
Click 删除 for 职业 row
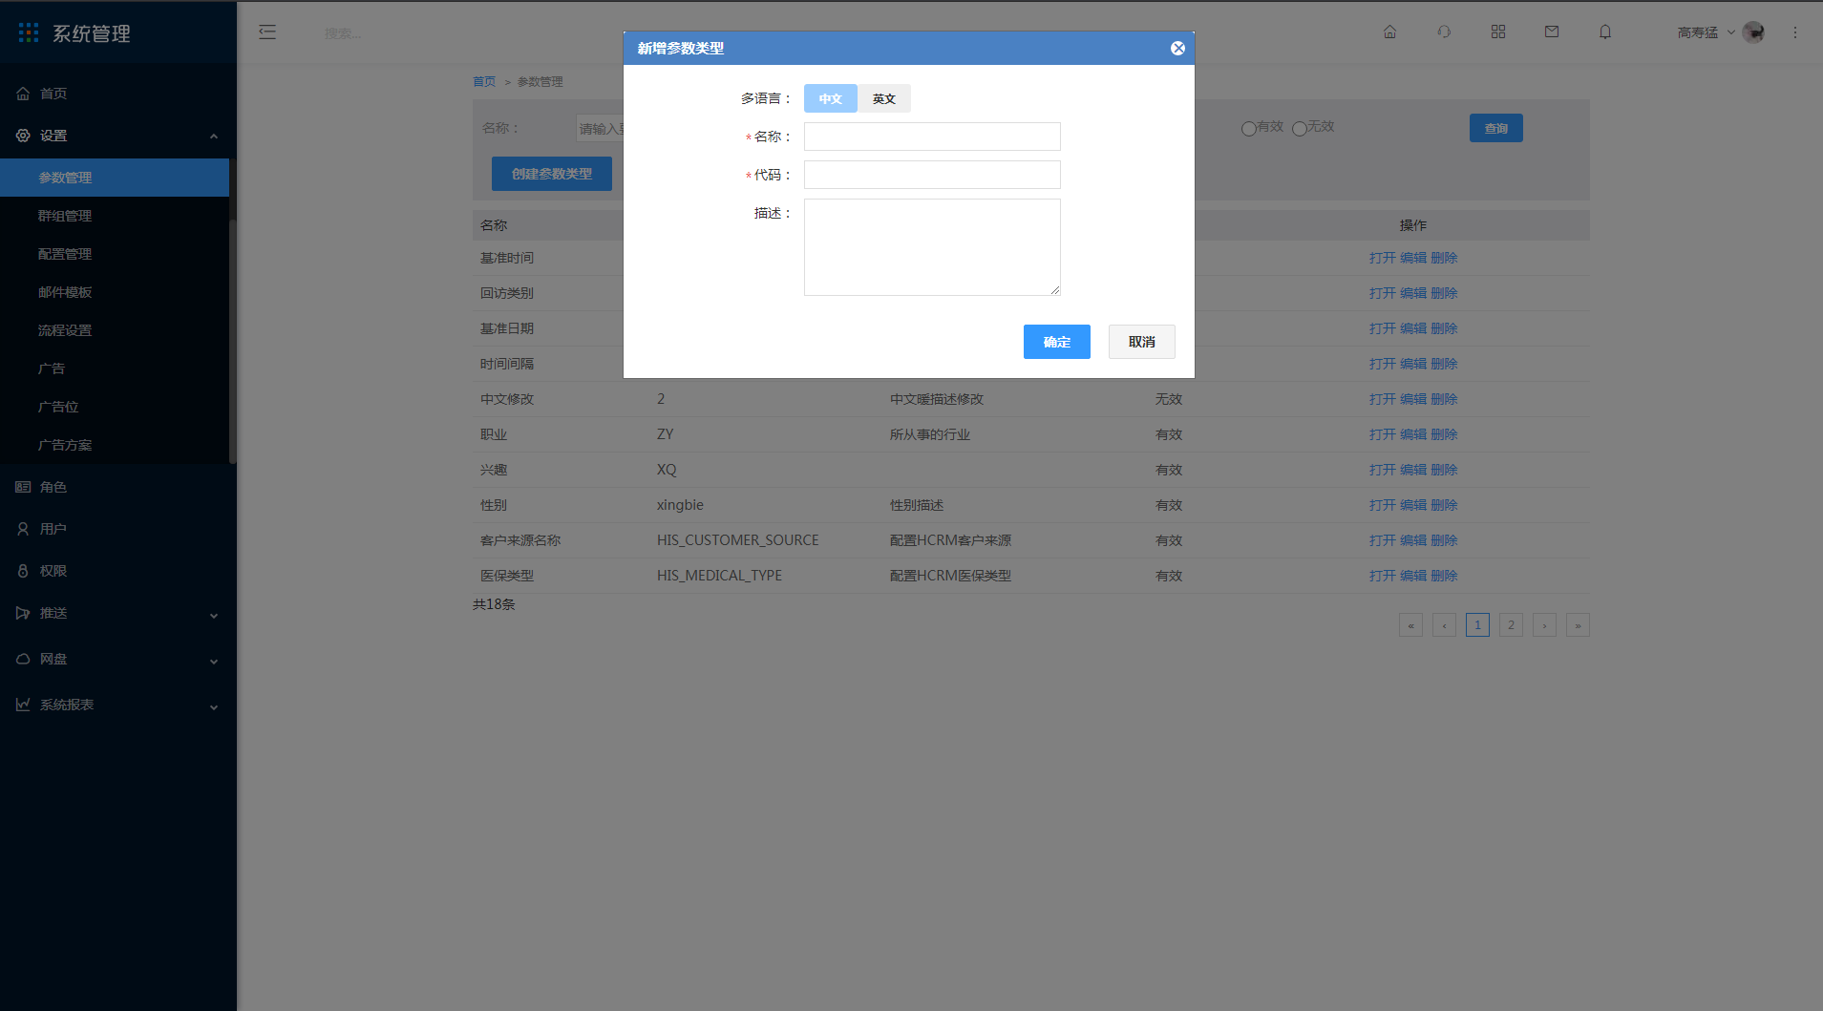point(1444,434)
